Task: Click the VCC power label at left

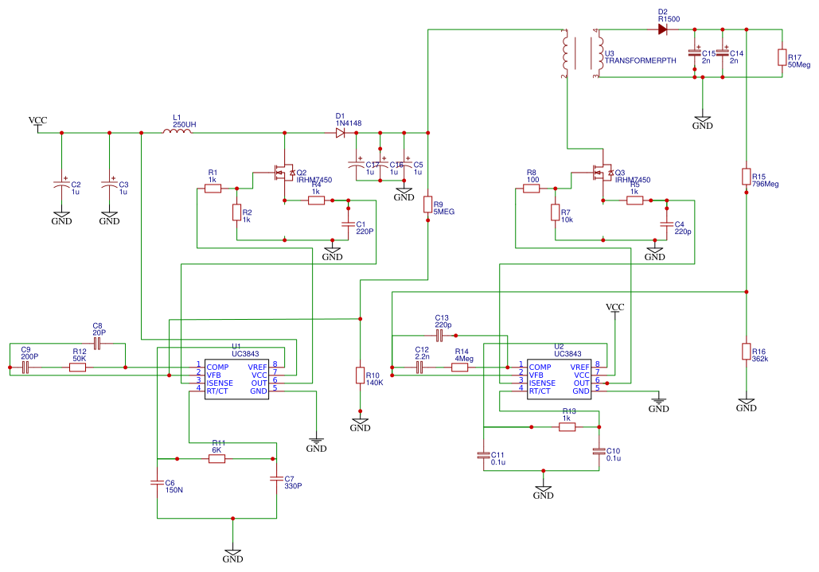Action: click(37, 121)
